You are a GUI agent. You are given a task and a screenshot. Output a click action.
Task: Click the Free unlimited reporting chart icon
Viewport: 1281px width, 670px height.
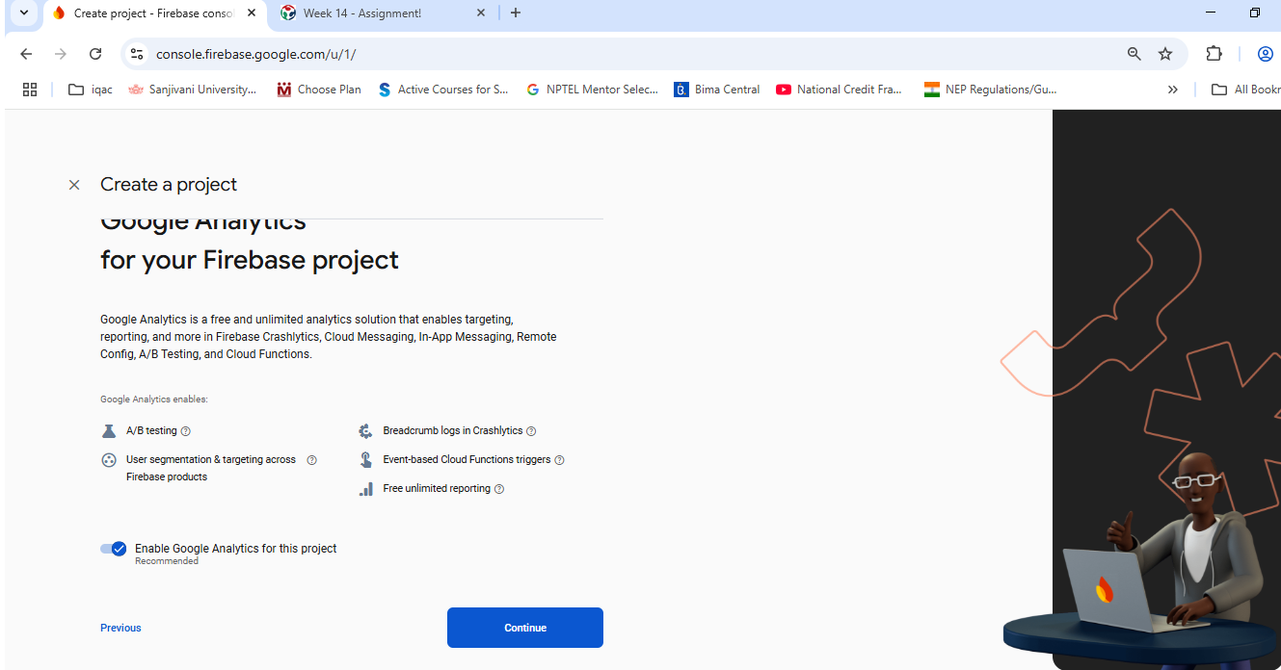pos(366,489)
